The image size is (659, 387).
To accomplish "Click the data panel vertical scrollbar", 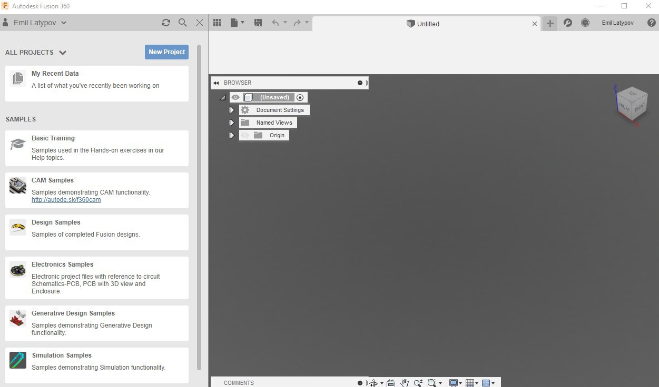I will point(199,207).
